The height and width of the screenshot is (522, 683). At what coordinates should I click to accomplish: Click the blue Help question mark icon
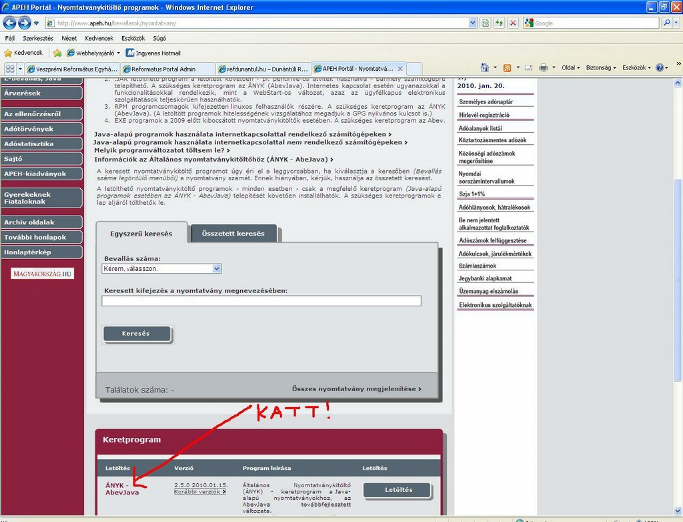click(x=660, y=67)
